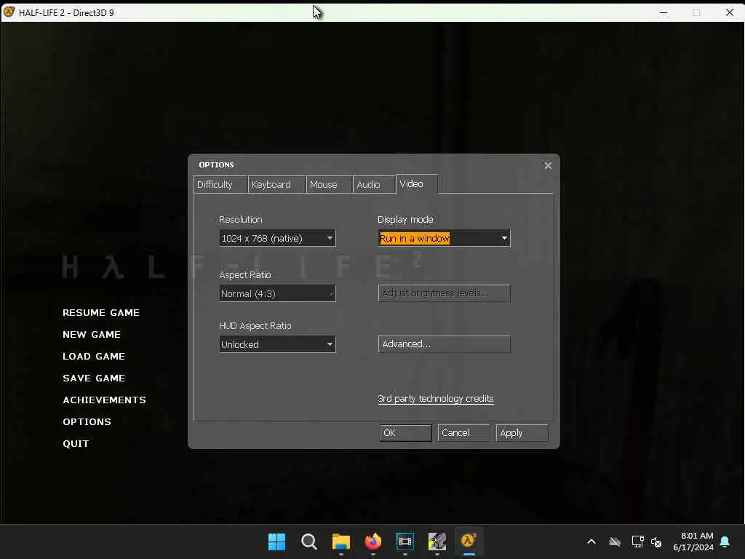Open the Aspect Ratio combo box
This screenshot has height=559, width=745.
click(277, 293)
